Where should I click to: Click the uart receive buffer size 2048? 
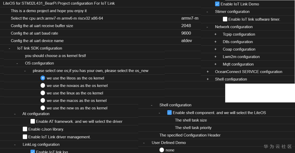click(186, 26)
